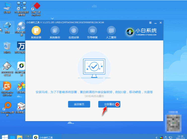Click the 安装完成 status message text
The image size is (187, 139).
click(94, 92)
